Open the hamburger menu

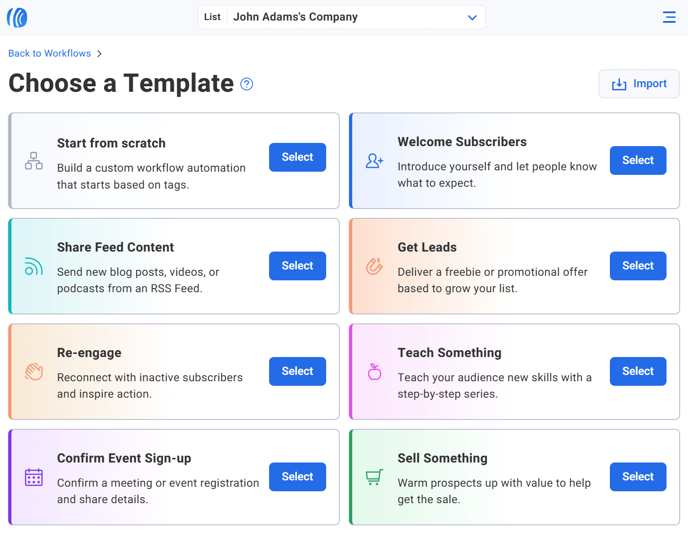669,17
